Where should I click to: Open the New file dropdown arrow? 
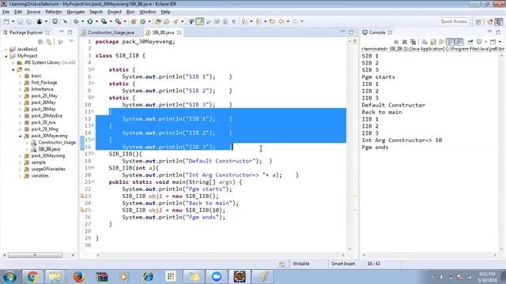point(13,21)
